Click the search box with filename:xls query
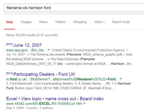The height and width of the screenshot is (111, 147). click(x=74, y=8)
